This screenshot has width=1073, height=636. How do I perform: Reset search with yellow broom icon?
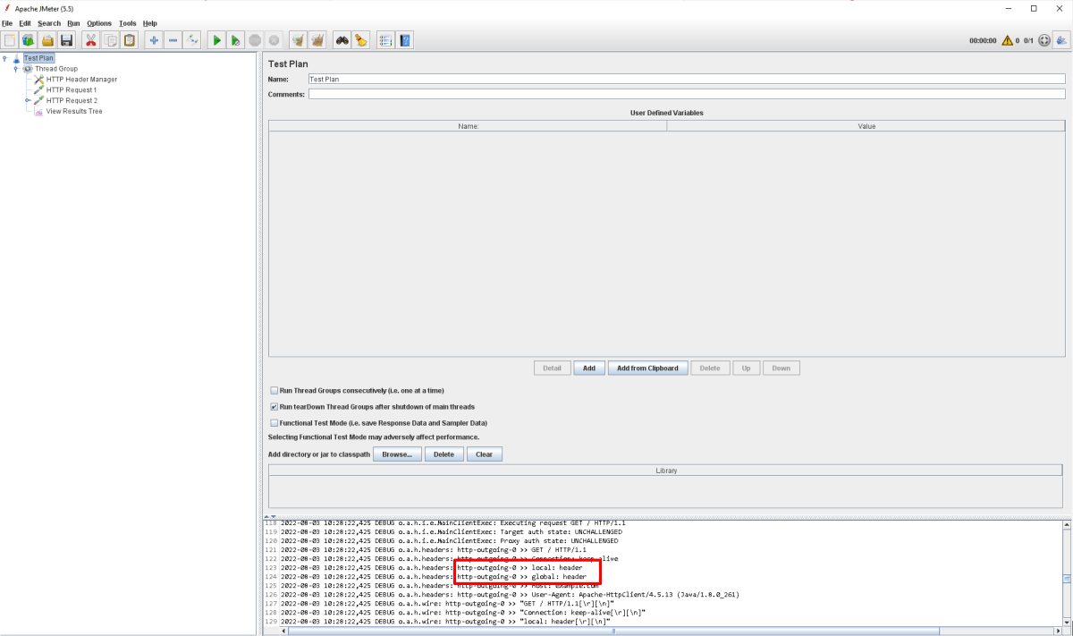(x=360, y=40)
